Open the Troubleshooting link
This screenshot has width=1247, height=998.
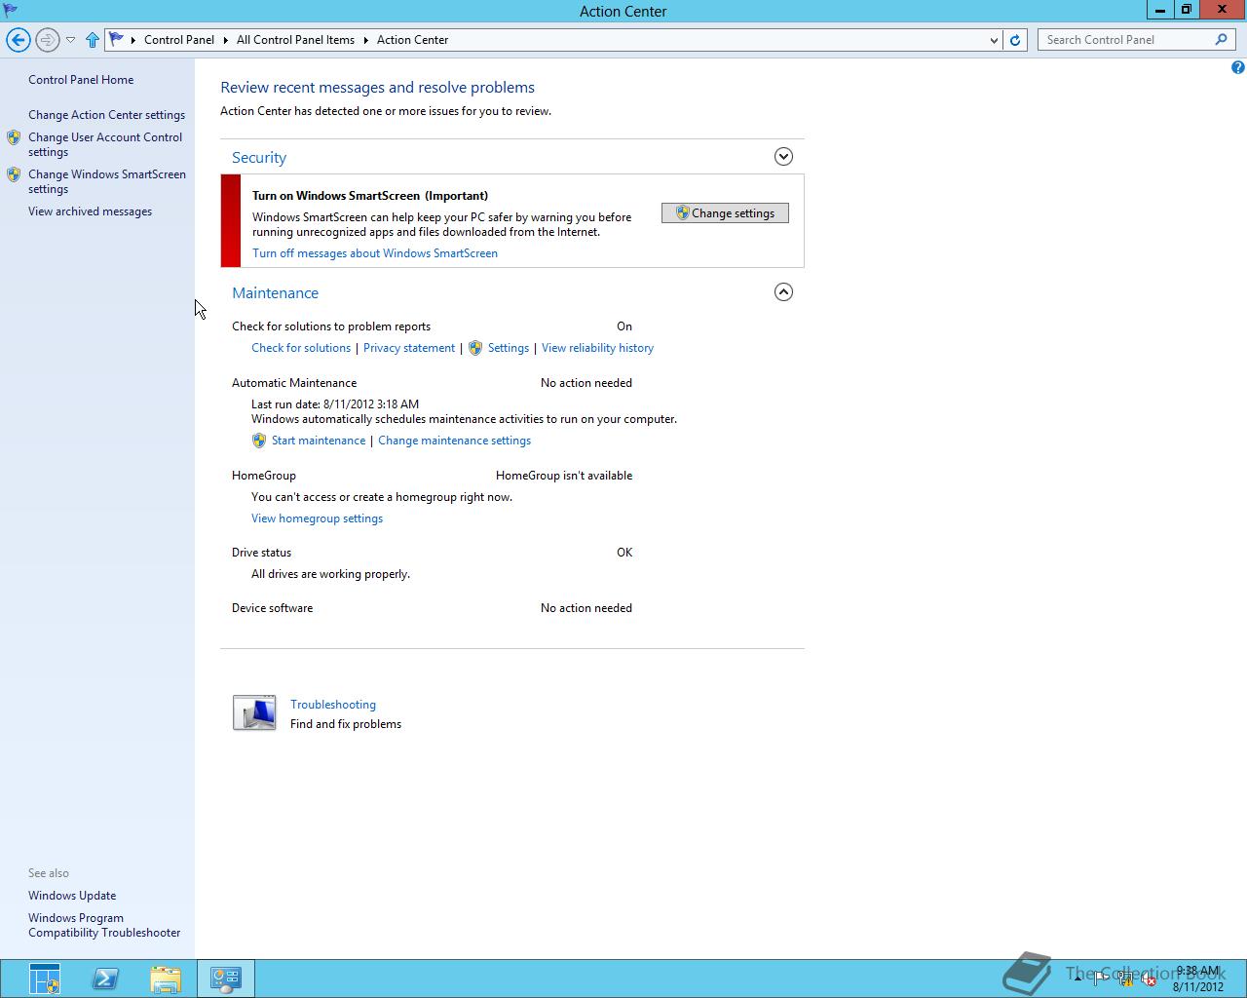[333, 705]
